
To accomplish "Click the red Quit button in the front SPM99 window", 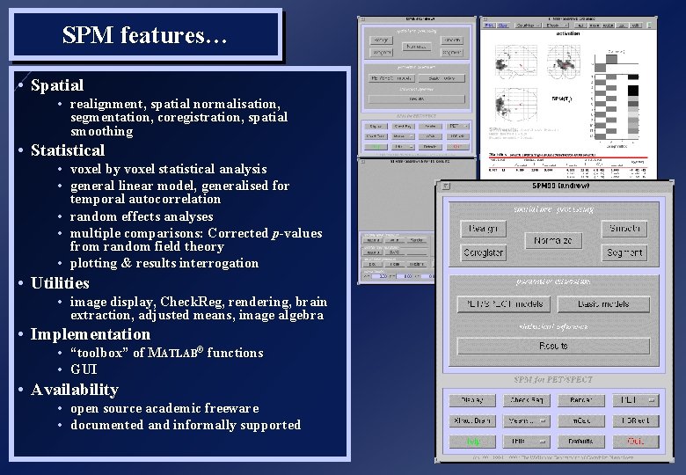I will coord(636,442).
